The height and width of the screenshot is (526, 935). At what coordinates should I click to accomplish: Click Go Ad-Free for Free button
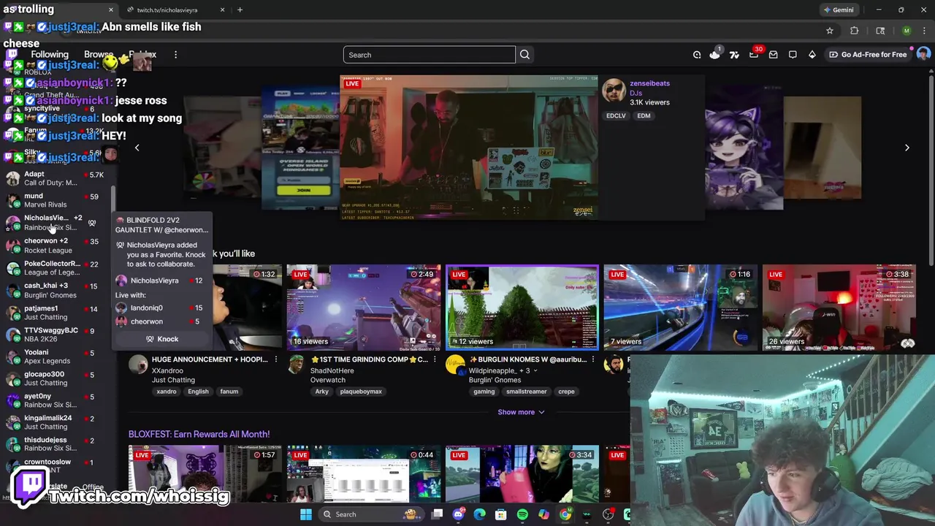coord(868,55)
